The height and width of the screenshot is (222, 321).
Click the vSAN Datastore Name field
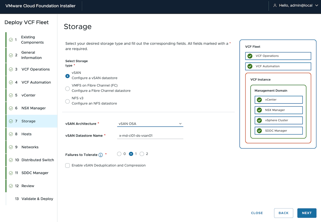(150, 136)
